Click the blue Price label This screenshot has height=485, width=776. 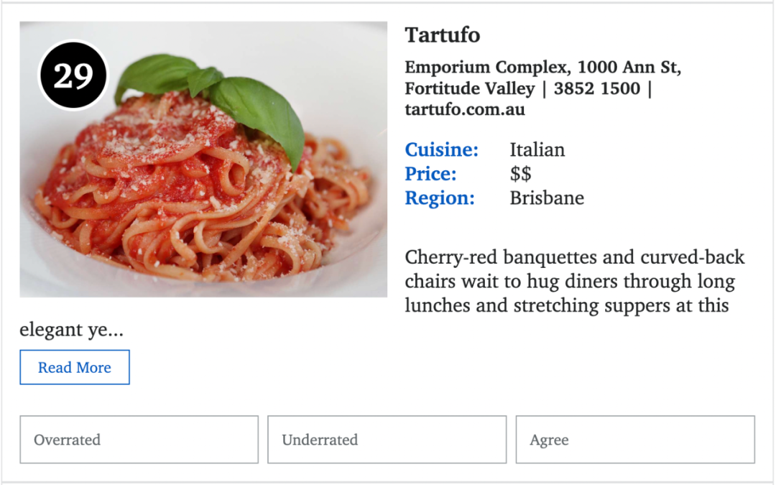(430, 174)
